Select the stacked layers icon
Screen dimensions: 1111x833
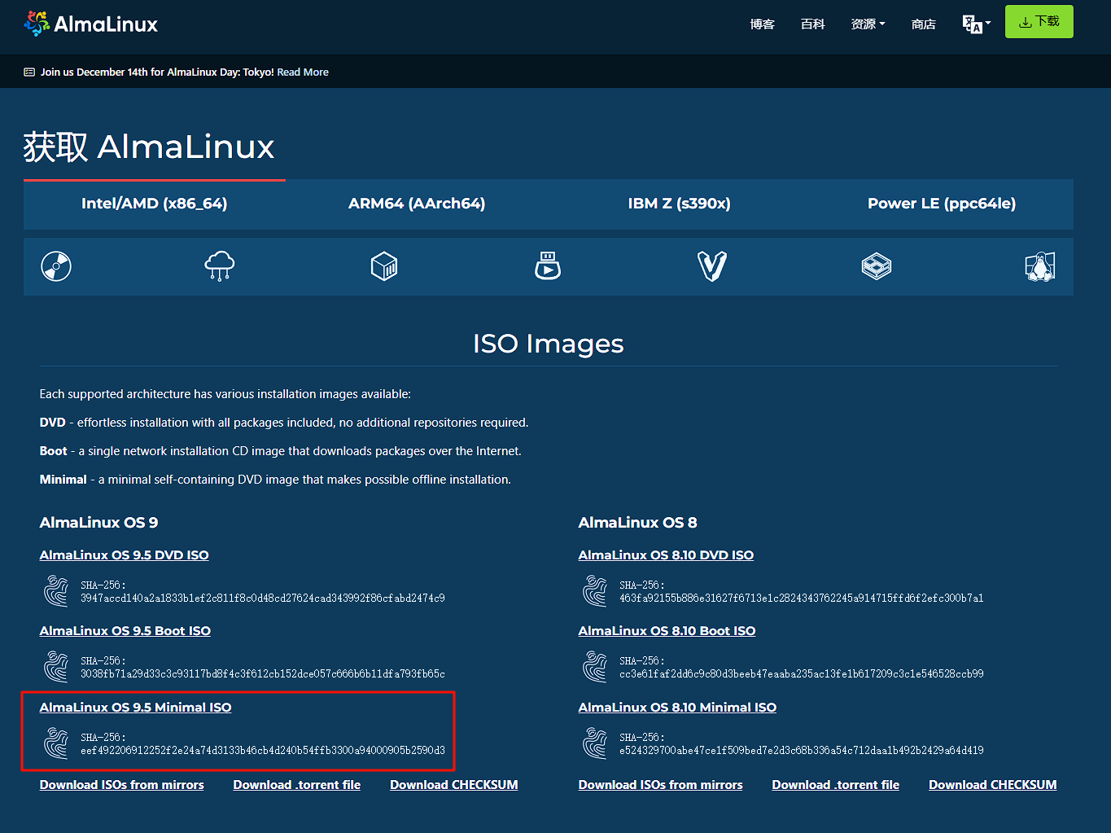pos(877,266)
